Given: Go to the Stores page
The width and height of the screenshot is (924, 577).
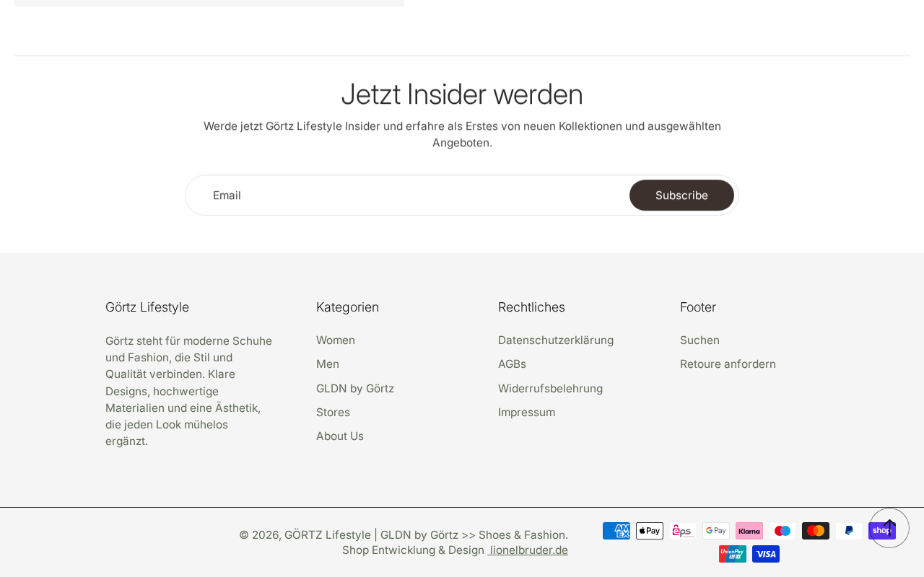Looking at the screenshot, I should tap(333, 413).
